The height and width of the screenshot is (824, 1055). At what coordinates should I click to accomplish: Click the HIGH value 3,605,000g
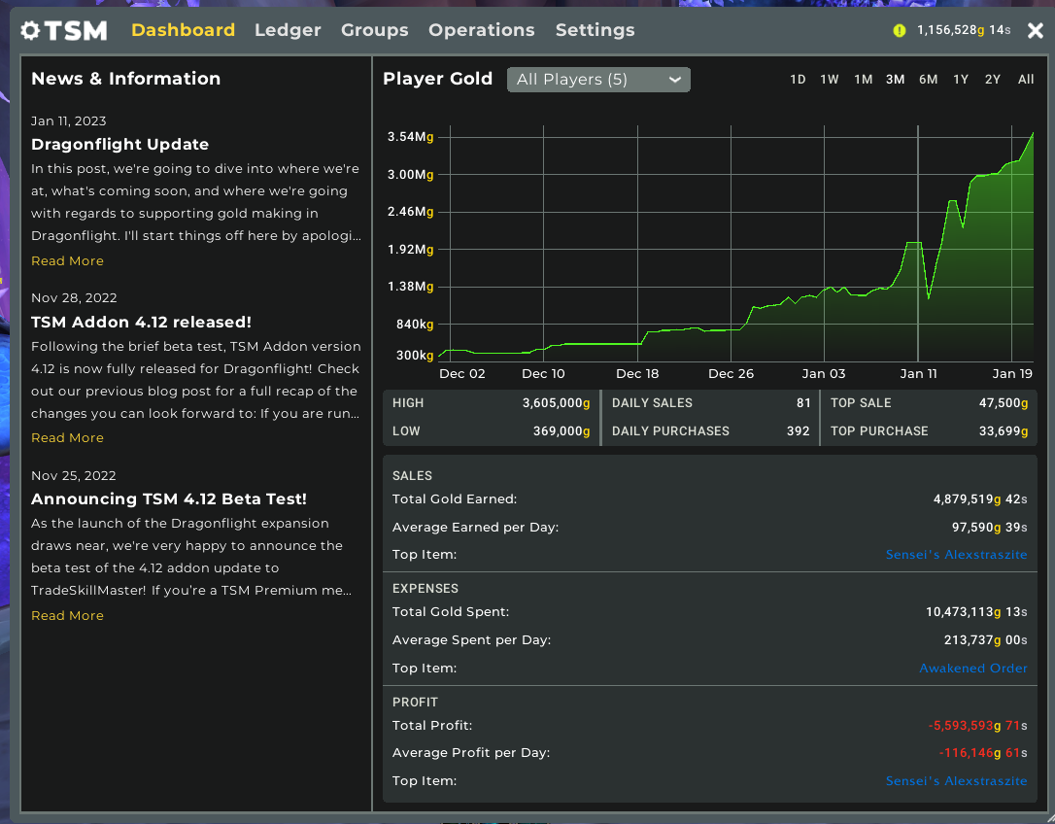tap(556, 403)
